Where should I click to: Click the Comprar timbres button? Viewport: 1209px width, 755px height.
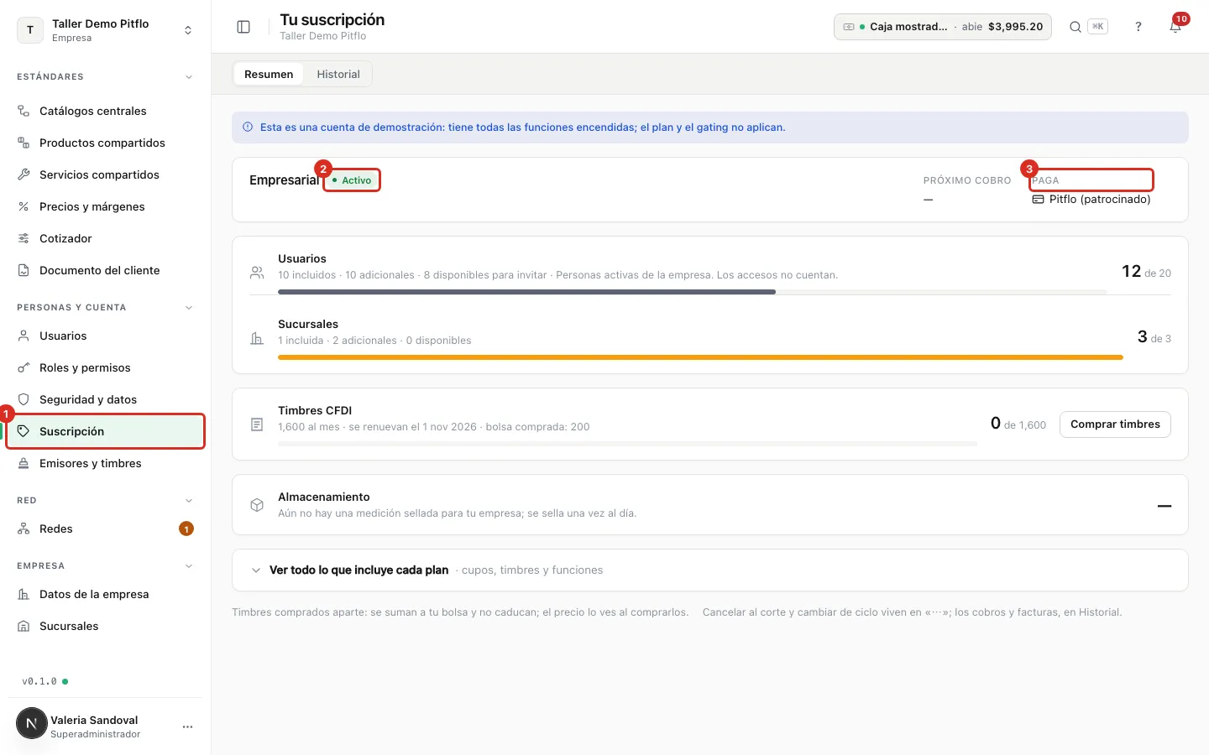[x=1115, y=424]
